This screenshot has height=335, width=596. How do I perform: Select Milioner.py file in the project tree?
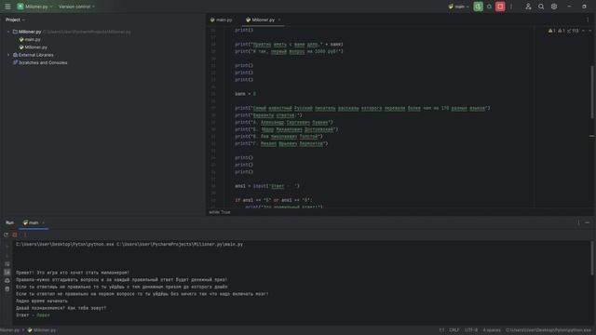35,47
